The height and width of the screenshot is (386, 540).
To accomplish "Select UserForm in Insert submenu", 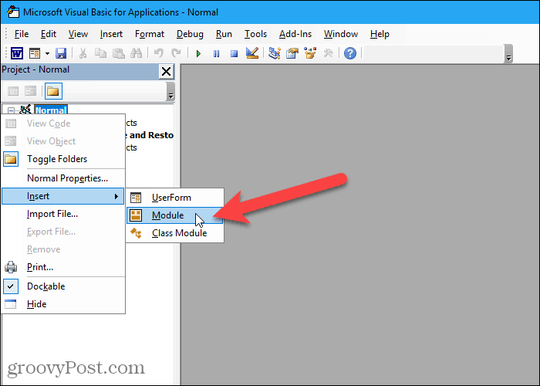I will [175, 198].
